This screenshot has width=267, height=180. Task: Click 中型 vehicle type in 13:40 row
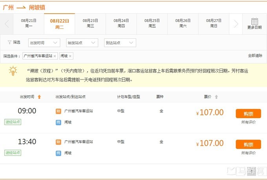[x=121, y=142]
